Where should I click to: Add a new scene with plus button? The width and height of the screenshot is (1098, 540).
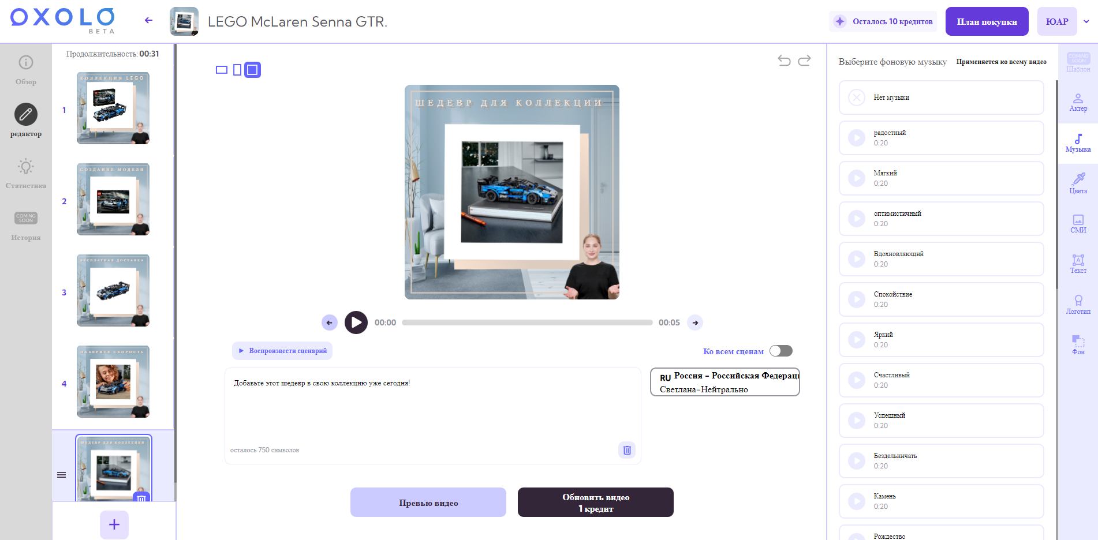[114, 524]
